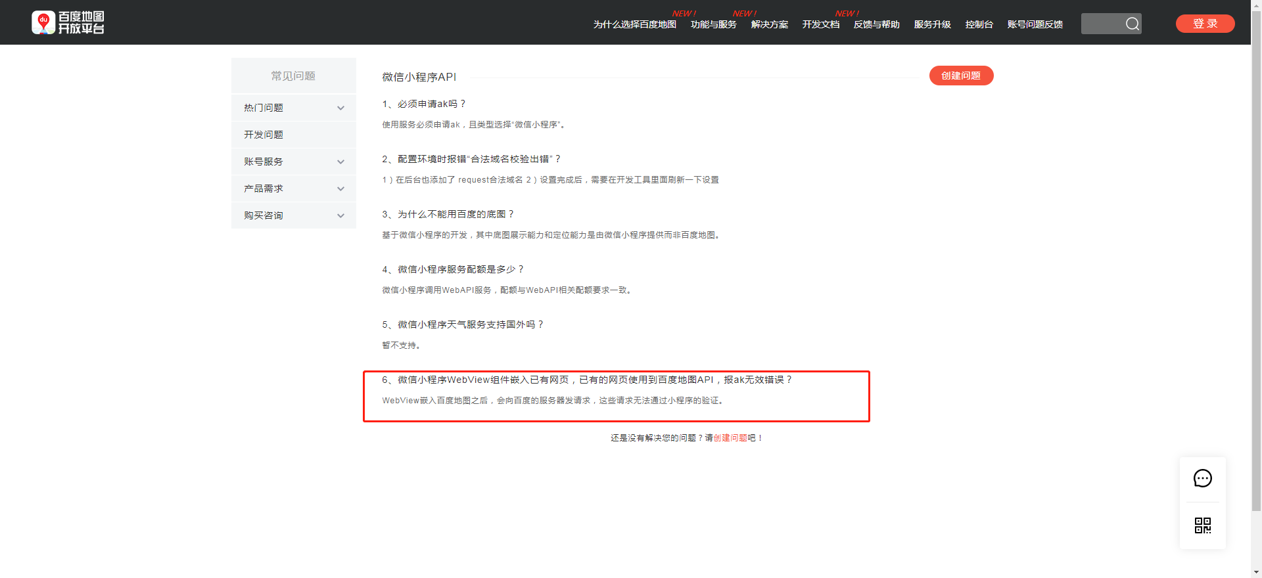Click the 微信小程序API heading
Screen dimensions: 1262x578
(x=419, y=77)
